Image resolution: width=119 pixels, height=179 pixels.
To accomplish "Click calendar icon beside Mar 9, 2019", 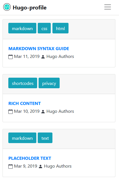I will [11, 166].
